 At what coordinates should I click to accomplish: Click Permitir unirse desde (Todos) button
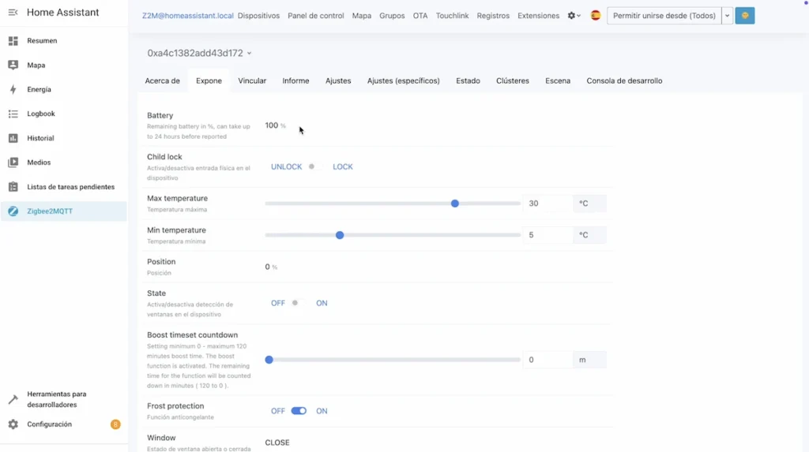(664, 16)
